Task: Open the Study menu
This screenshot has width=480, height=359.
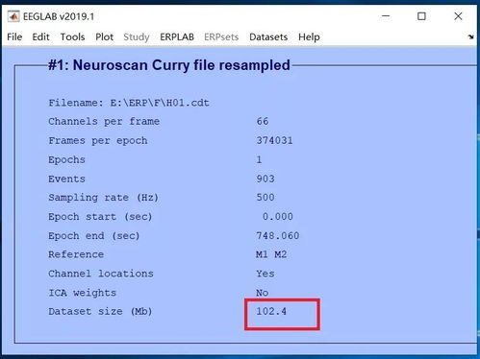Action: coord(137,37)
